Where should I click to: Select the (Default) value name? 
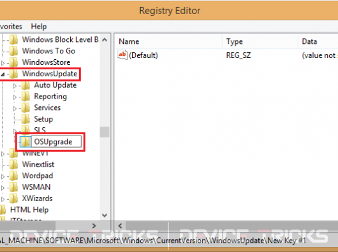pyautogui.click(x=143, y=55)
